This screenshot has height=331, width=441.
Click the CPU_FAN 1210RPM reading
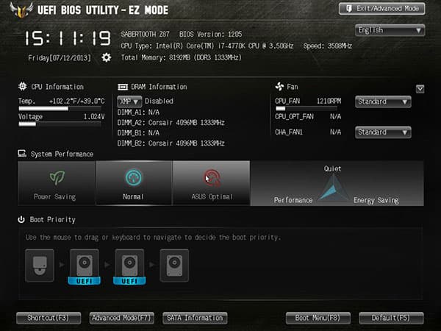308,101
